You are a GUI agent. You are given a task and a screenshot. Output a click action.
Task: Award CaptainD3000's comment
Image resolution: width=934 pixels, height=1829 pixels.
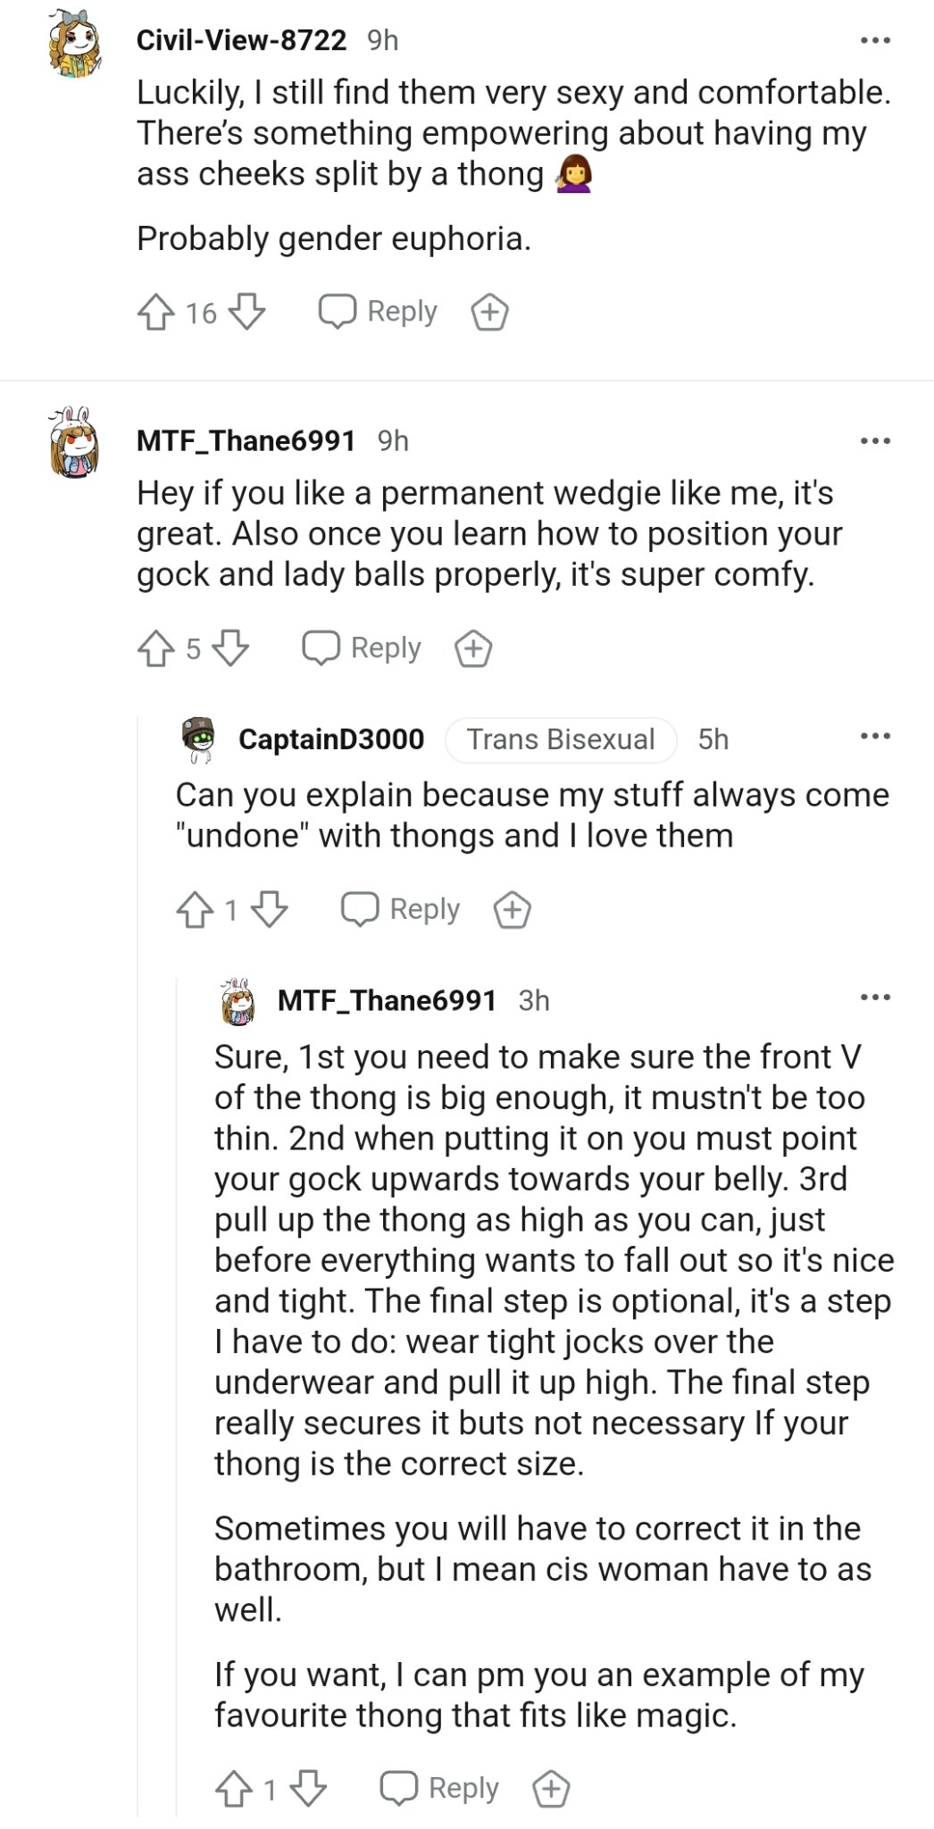click(x=513, y=910)
